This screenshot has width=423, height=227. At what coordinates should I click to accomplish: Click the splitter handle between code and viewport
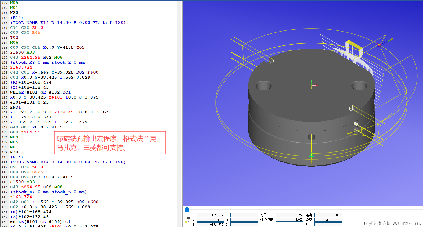(x=179, y=113)
